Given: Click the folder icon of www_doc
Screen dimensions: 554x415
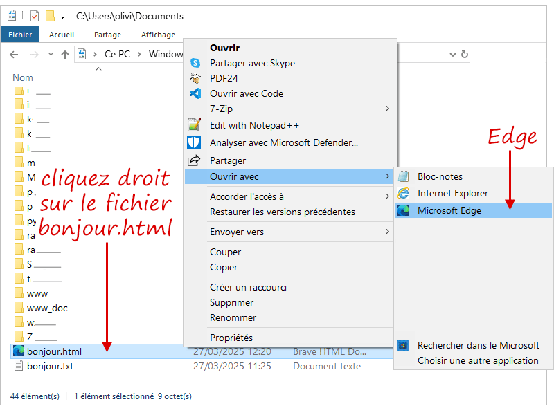Looking at the screenshot, I should click(19, 307).
